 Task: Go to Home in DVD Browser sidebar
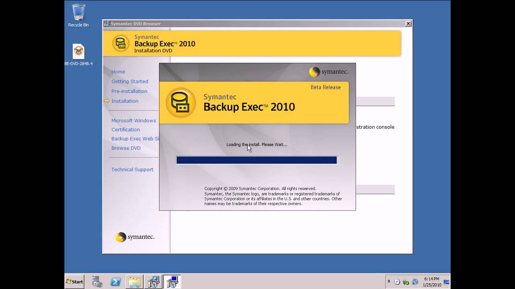pyautogui.click(x=118, y=71)
